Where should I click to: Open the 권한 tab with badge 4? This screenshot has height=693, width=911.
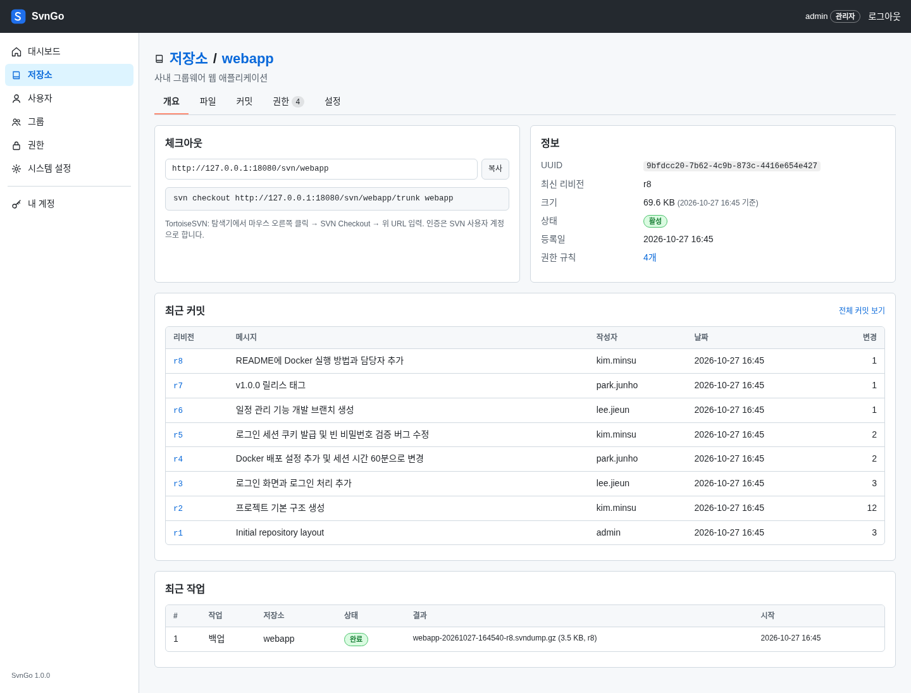click(x=288, y=101)
